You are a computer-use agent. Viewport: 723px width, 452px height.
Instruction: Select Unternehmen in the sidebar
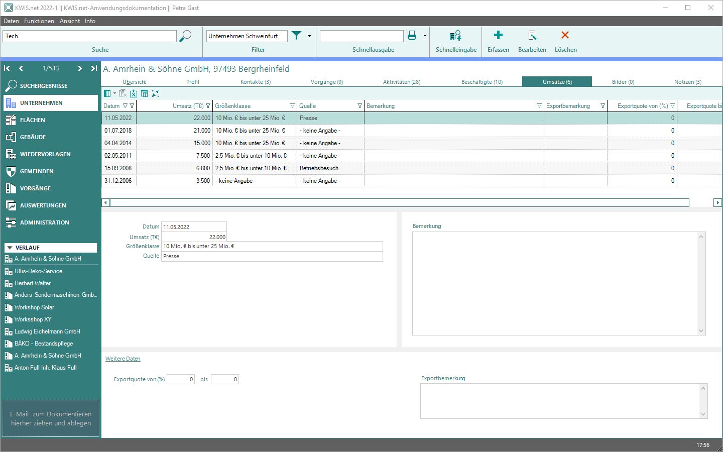point(51,103)
